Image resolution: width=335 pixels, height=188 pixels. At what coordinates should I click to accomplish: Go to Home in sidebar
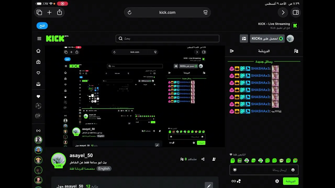click(x=38, y=51)
